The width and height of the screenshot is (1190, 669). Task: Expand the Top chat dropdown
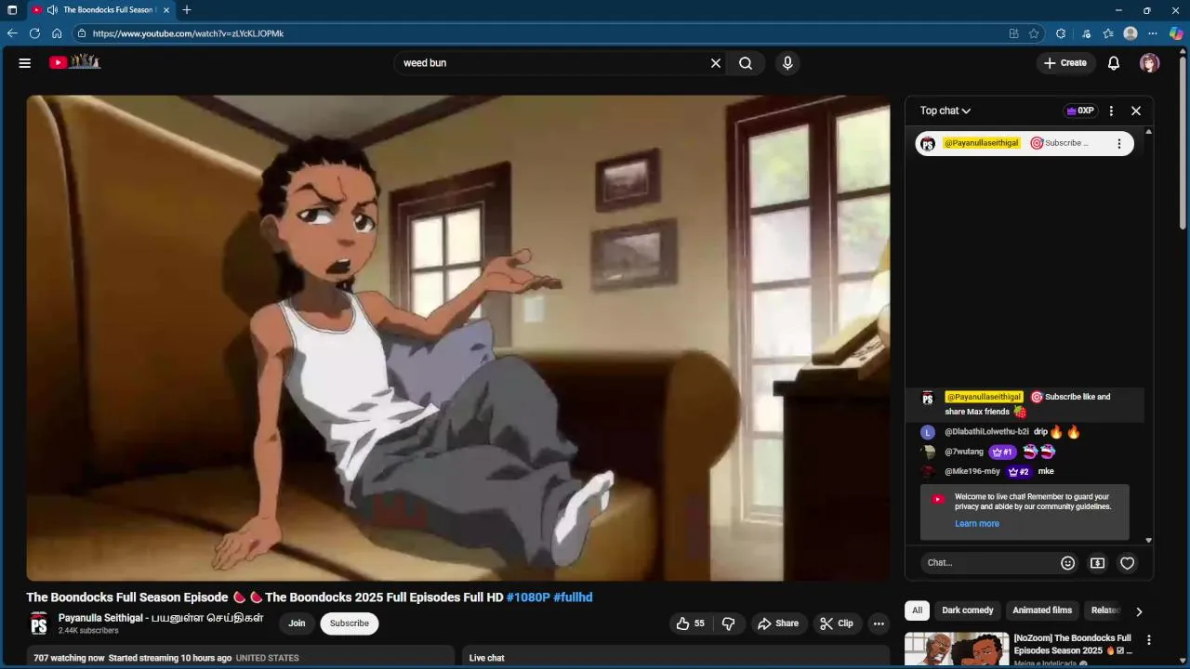coord(945,111)
